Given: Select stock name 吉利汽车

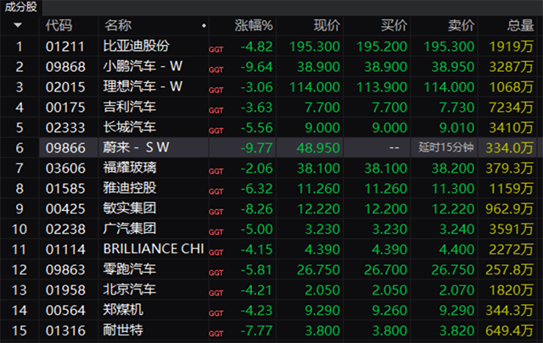Looking at the screenshot, I should click(x=130, y=107).
